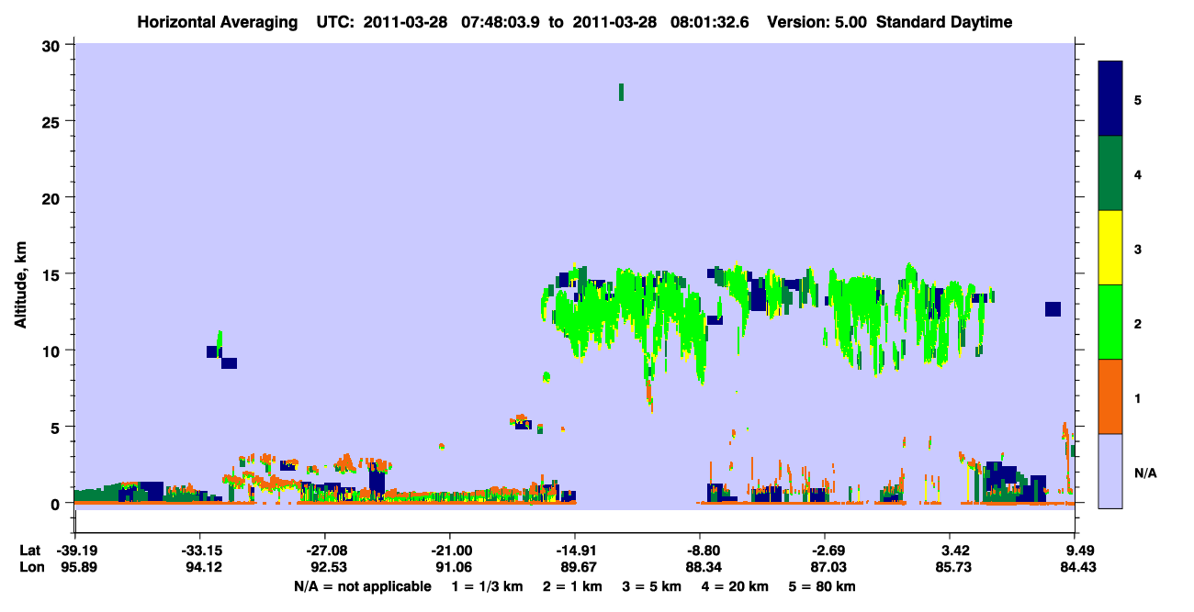The height and width of the screenshot is (612, 1194).
Task: Click 'Standard Daytime' in the title
Action: point(944,22)
